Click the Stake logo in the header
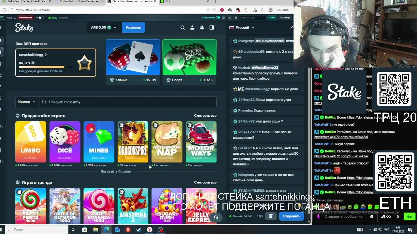 pos(24,28)
